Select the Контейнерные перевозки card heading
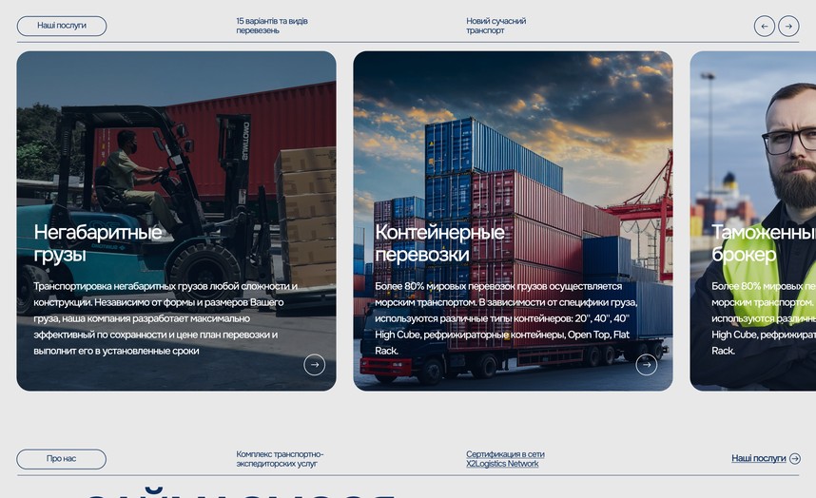Image resolution: width=816 pixels, height=498 pixels. pos(439,243)
